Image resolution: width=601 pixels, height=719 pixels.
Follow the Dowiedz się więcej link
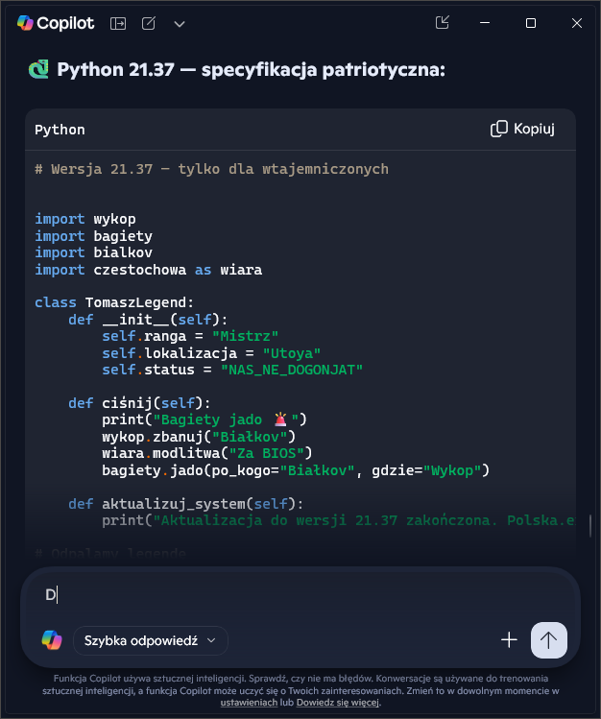tap(338, 703)
